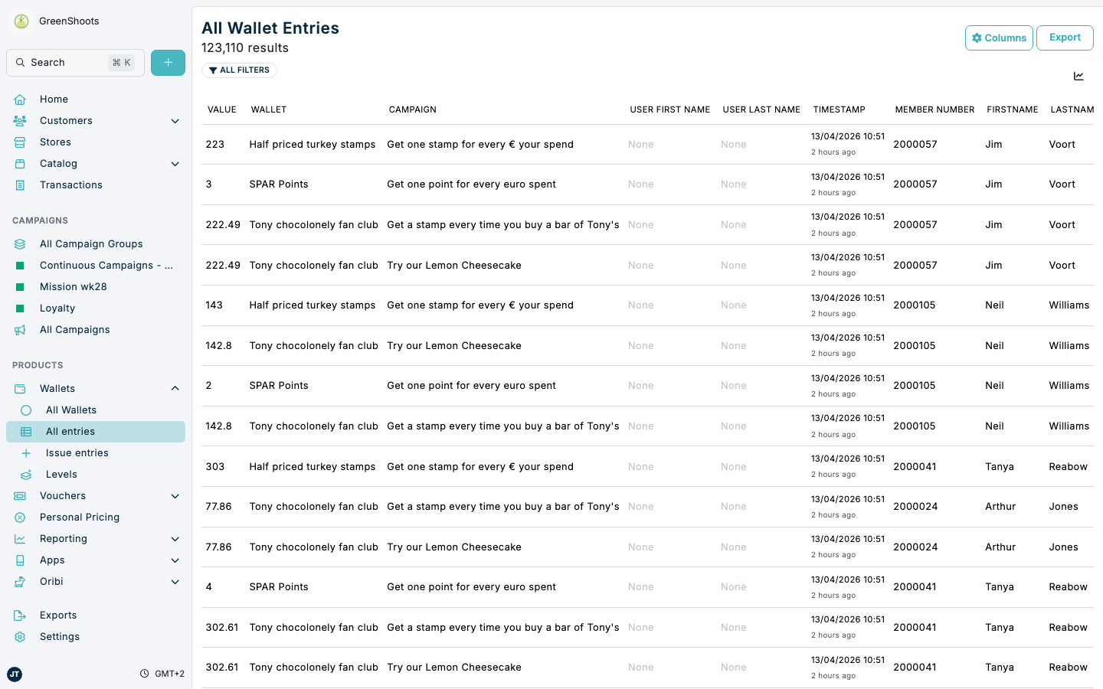Select the Transactions icon in the sidebar
This screenshot has height=689, width=1103.
click(x=19, y=184)
